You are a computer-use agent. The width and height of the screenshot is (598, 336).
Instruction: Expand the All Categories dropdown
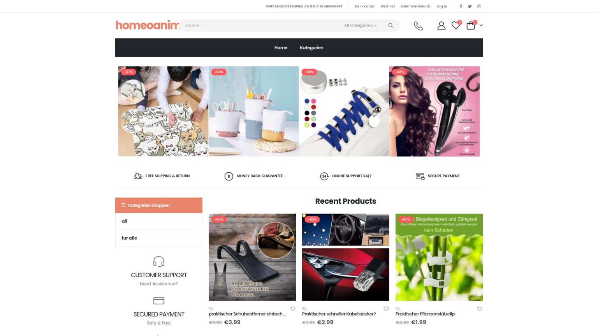pos(360,26)
